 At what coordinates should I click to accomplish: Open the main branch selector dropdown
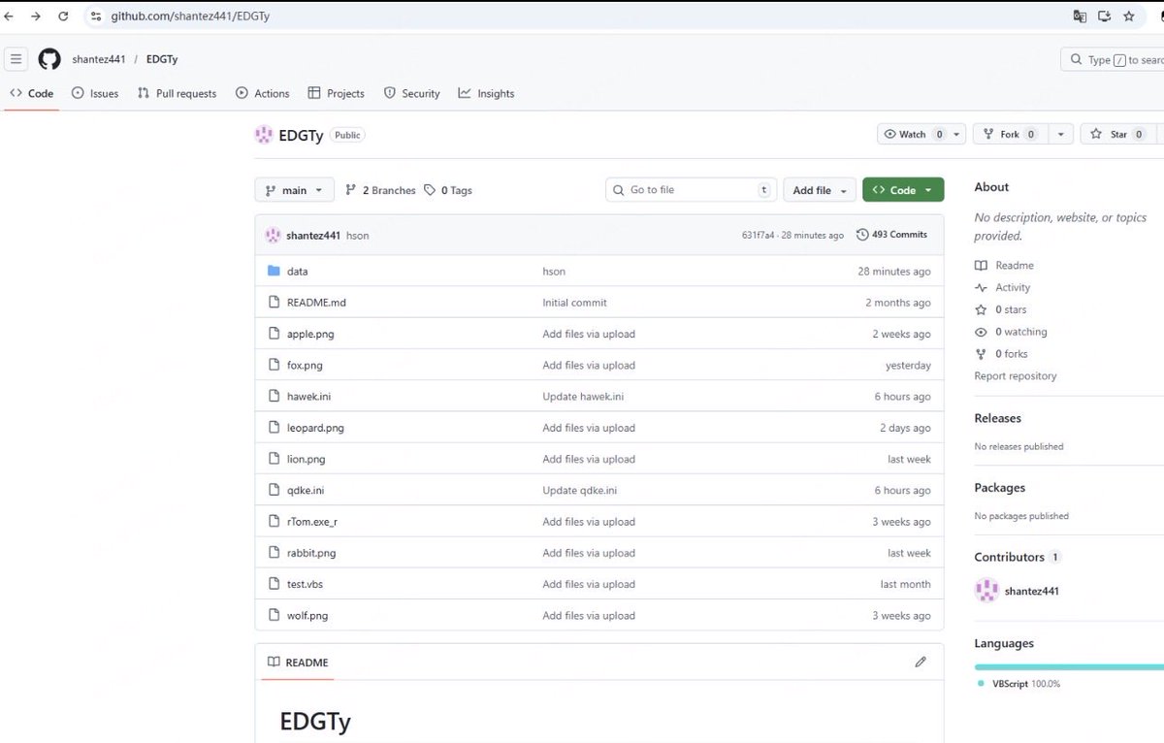295,190
